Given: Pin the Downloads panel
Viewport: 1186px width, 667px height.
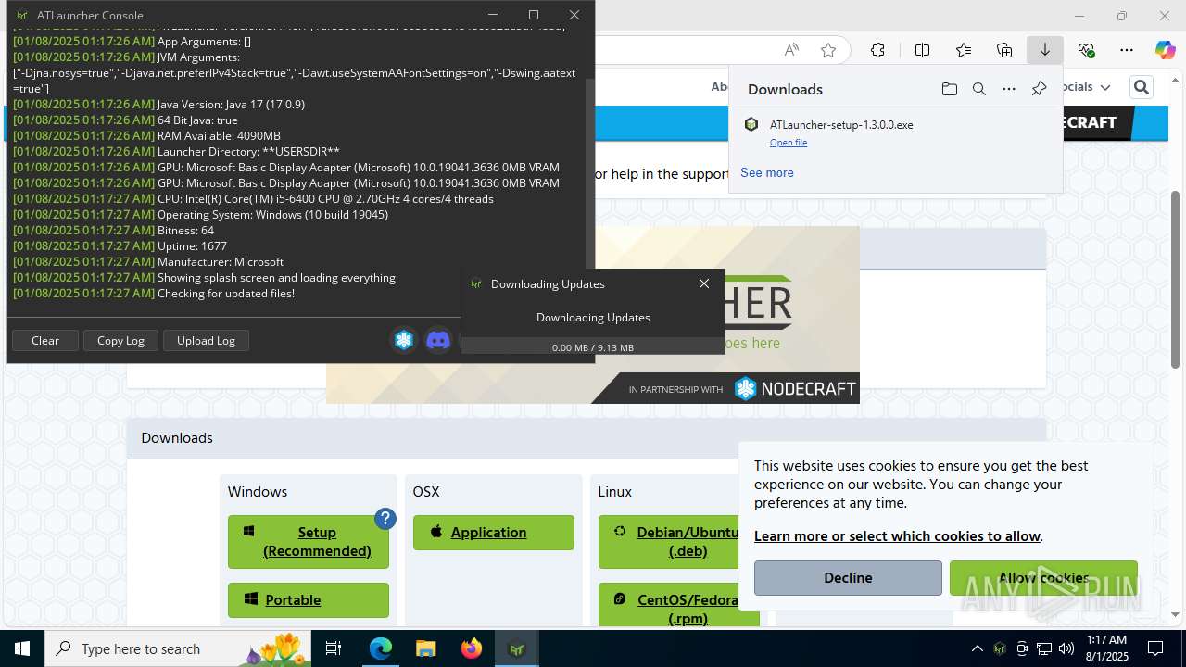Looking at the screenshot, I should click(x=1039, y=89).
